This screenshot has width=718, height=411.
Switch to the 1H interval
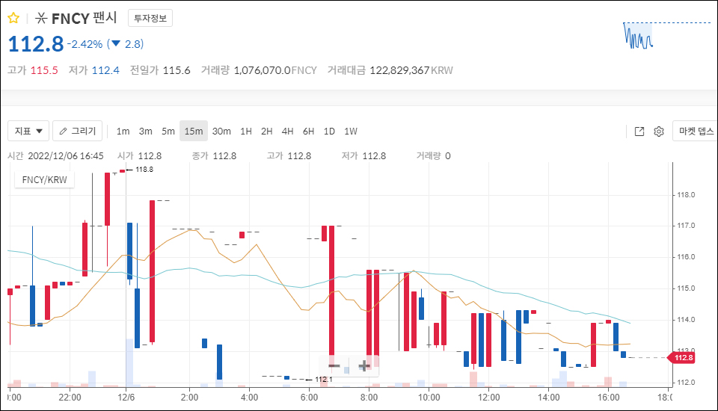click(x=245, y=132)
